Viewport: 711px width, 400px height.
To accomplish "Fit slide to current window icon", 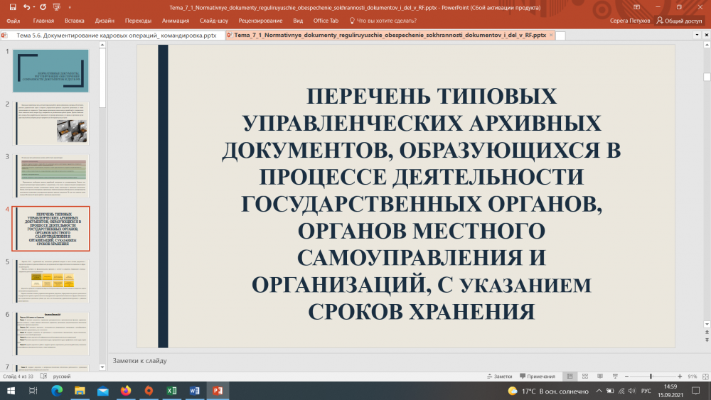I will (x=703, y=376).
